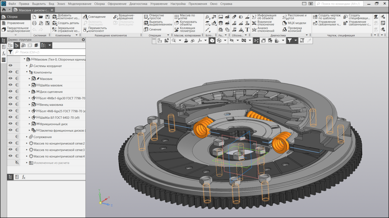Expand the 'Венец маховика' tree item
The width and height of the screenshot is (389, 218).
(x=29, y=104)
